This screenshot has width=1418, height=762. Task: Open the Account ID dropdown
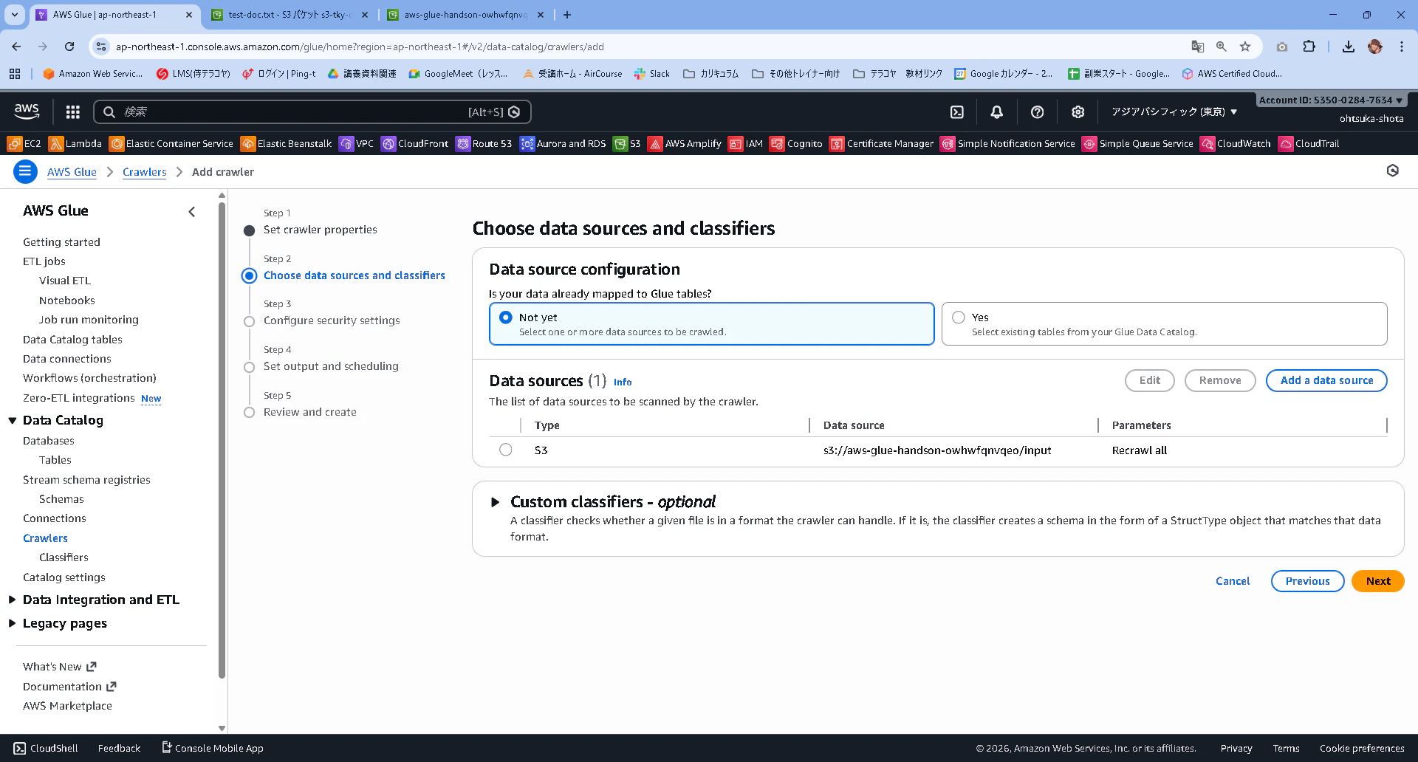pos(1331,100)
